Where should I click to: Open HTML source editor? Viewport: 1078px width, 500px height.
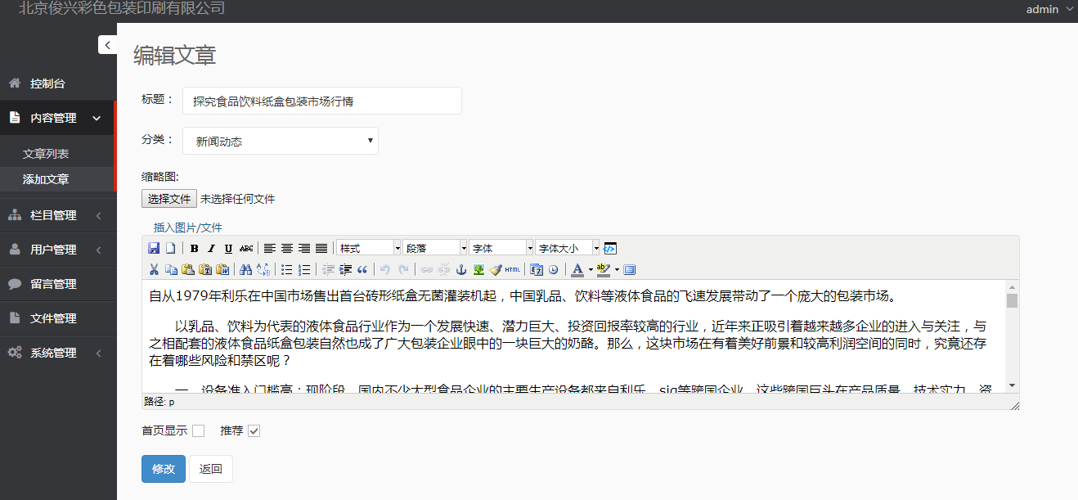(513, 269)
